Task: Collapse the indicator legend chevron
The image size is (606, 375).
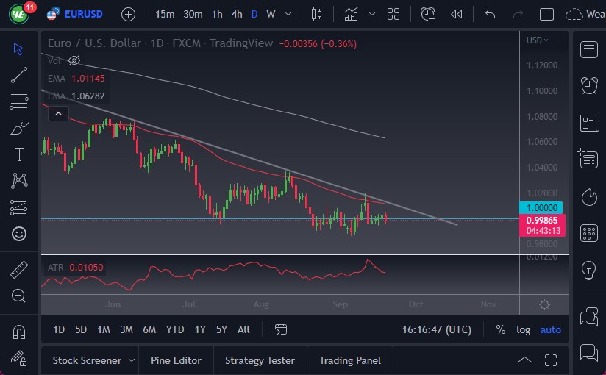Action: [x=59, y=114]
